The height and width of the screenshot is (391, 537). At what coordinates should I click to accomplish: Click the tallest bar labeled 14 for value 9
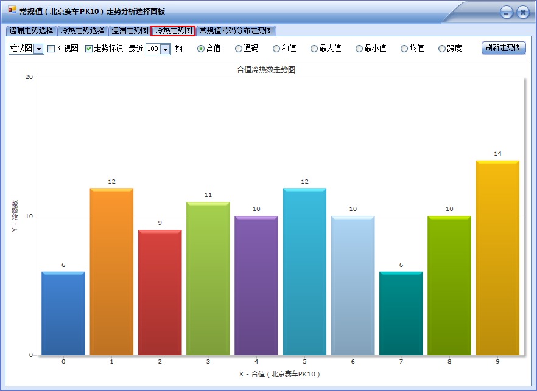tap(497, 255)
